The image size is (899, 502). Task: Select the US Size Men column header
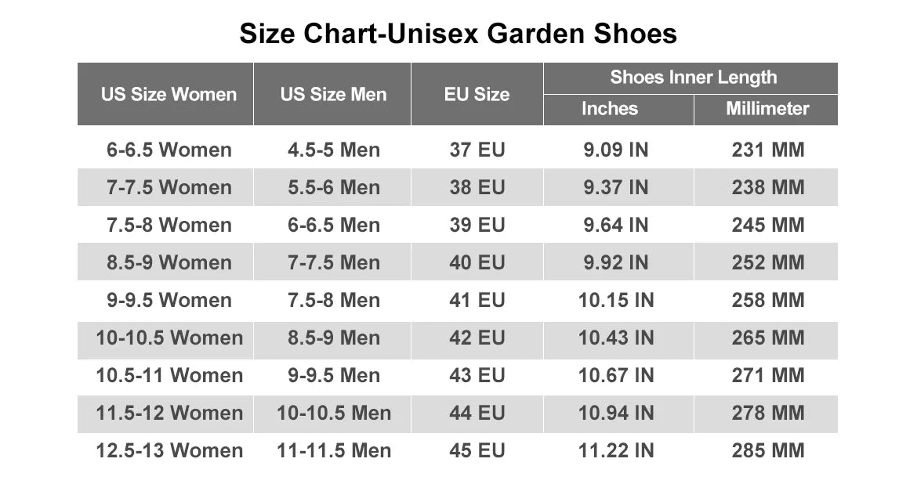pos(333,95)
